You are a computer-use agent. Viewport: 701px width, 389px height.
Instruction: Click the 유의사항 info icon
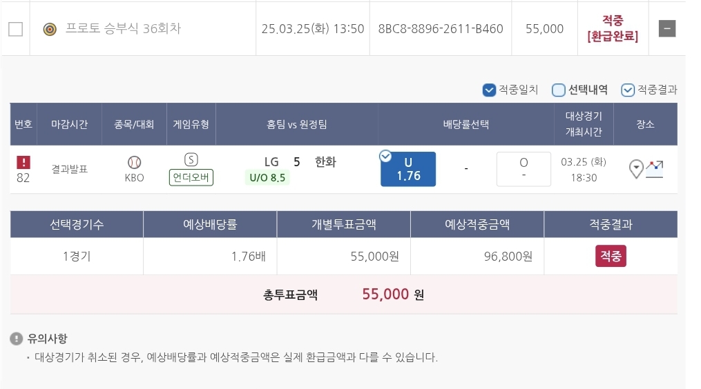[17, 339]
